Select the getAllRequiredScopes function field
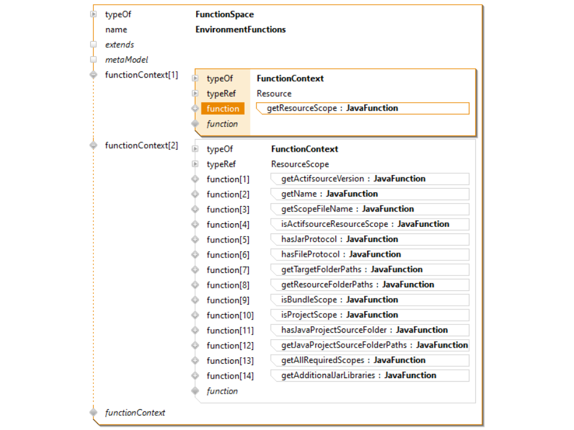The width and height of the screenshot is (574, 430). coord(370,360)
